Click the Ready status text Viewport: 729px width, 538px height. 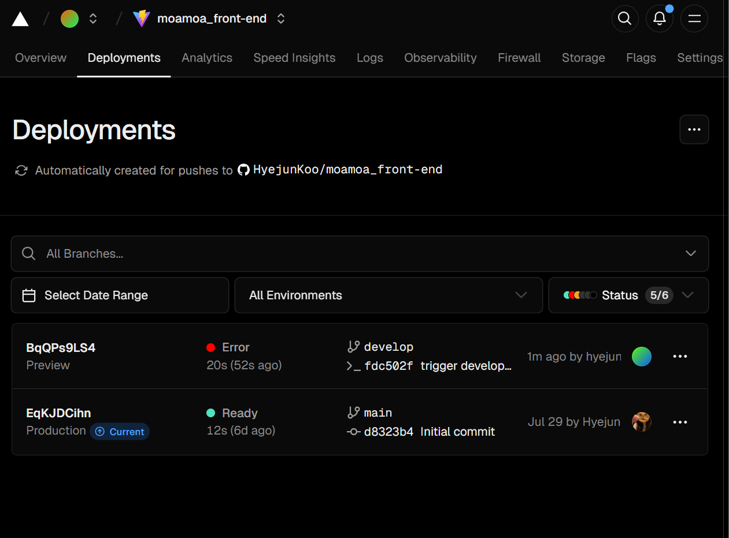click(240, 413)
